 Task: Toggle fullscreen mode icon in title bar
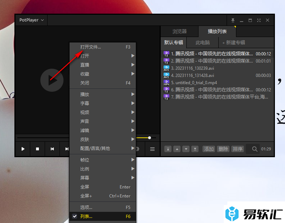(259, 21)
